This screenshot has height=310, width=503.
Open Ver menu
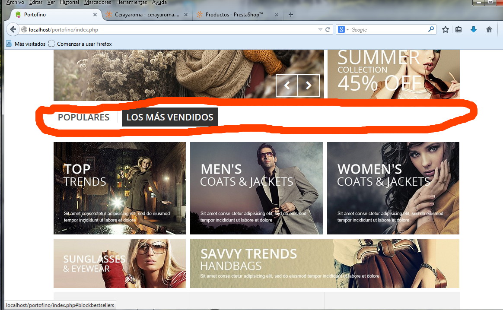[51, 2]
